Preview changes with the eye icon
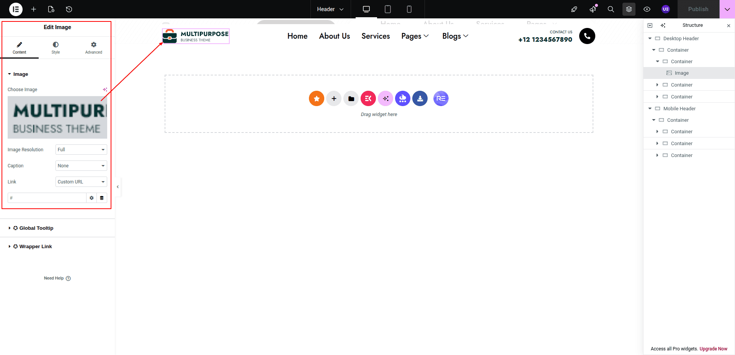 [647, 9]
